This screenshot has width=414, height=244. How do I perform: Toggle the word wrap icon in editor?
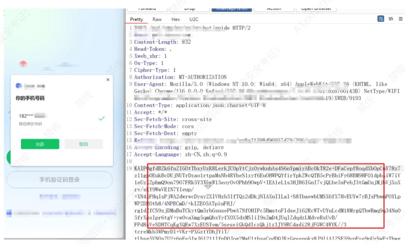tap(380, 19)
